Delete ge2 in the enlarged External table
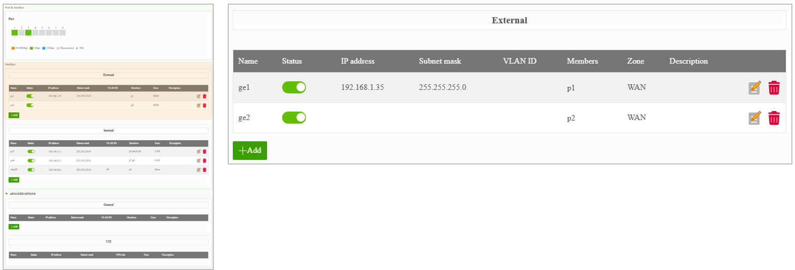This screenshot has height=270, width=795. click(774, 118)
